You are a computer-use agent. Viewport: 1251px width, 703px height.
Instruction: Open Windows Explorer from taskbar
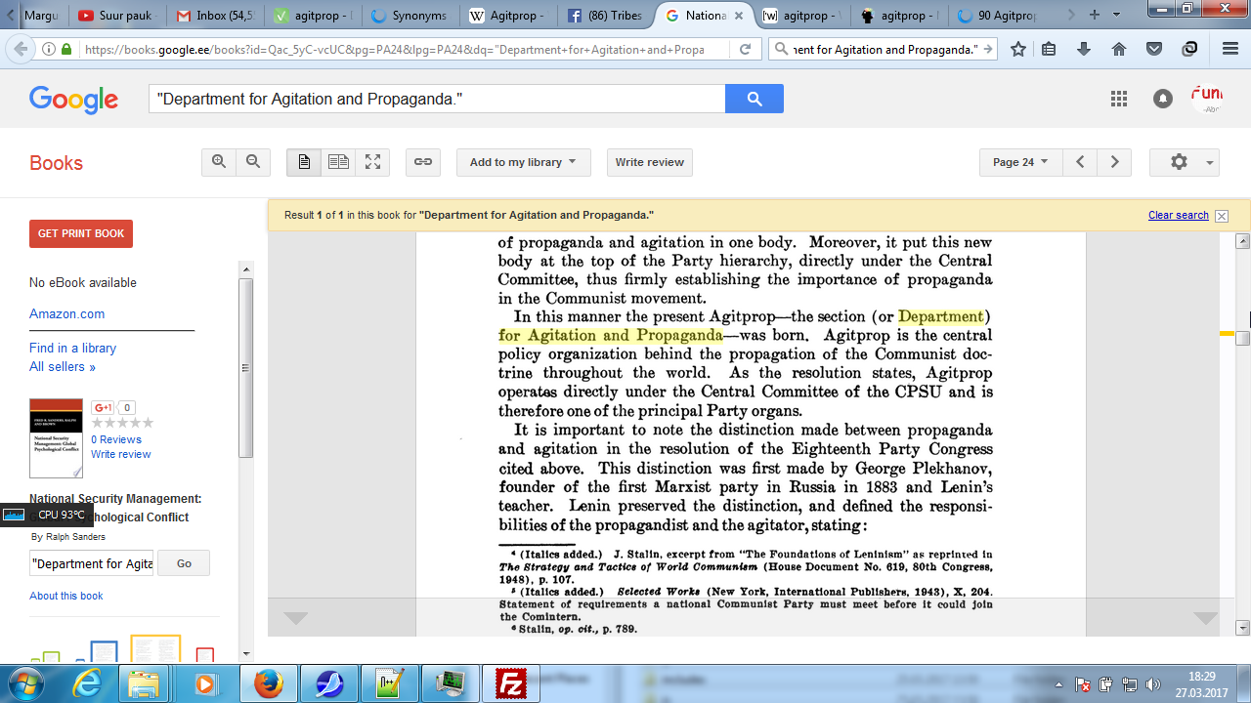click(145, 683)
